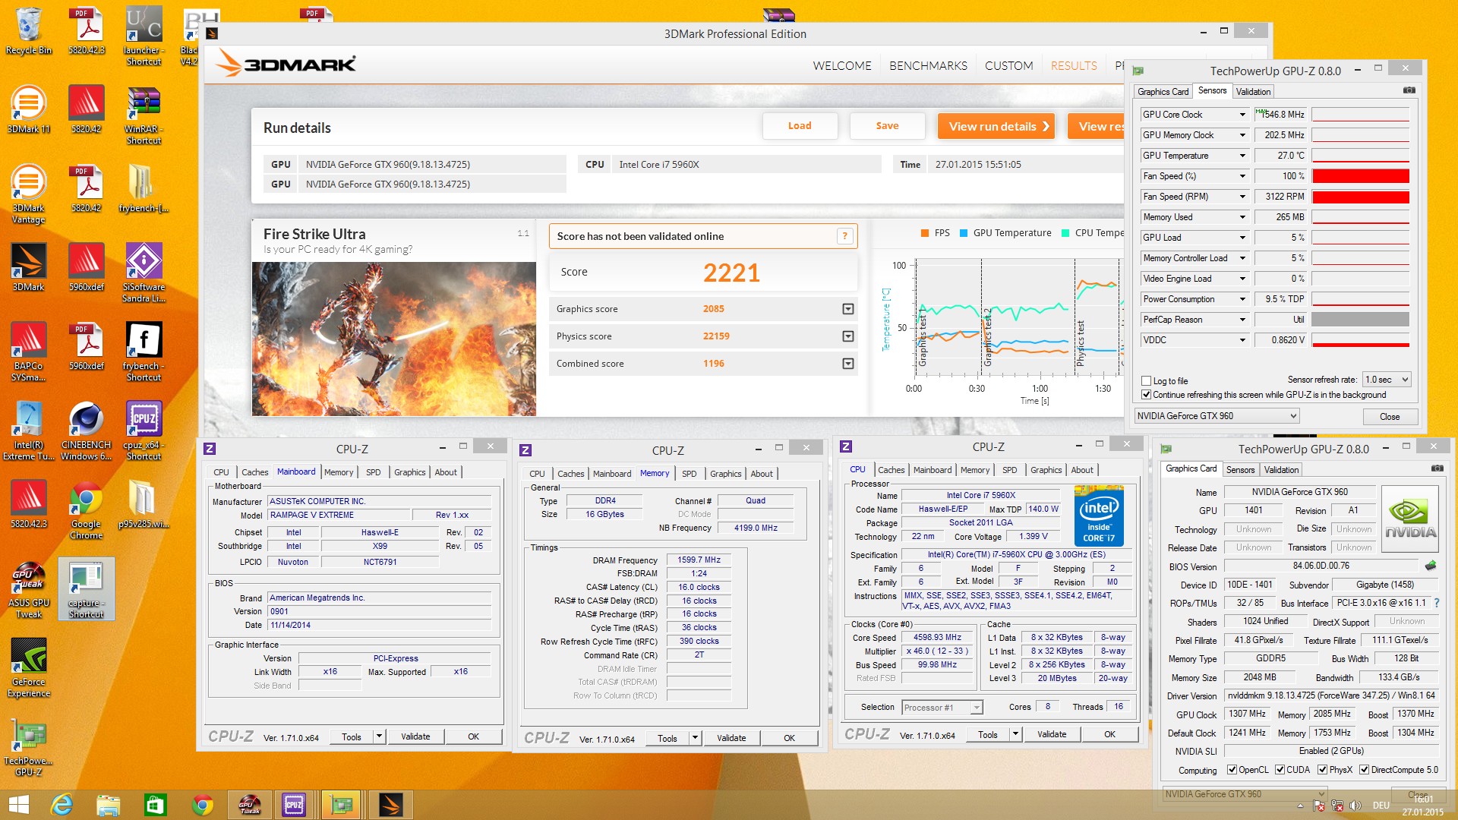The image size is (1458, 820).
Task: Click the GPU-Z screenshot camera icon in Sensors window
Action: [x=1409, y=90]
